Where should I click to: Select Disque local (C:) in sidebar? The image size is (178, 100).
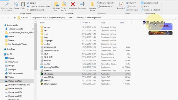(x=15, y=81)
